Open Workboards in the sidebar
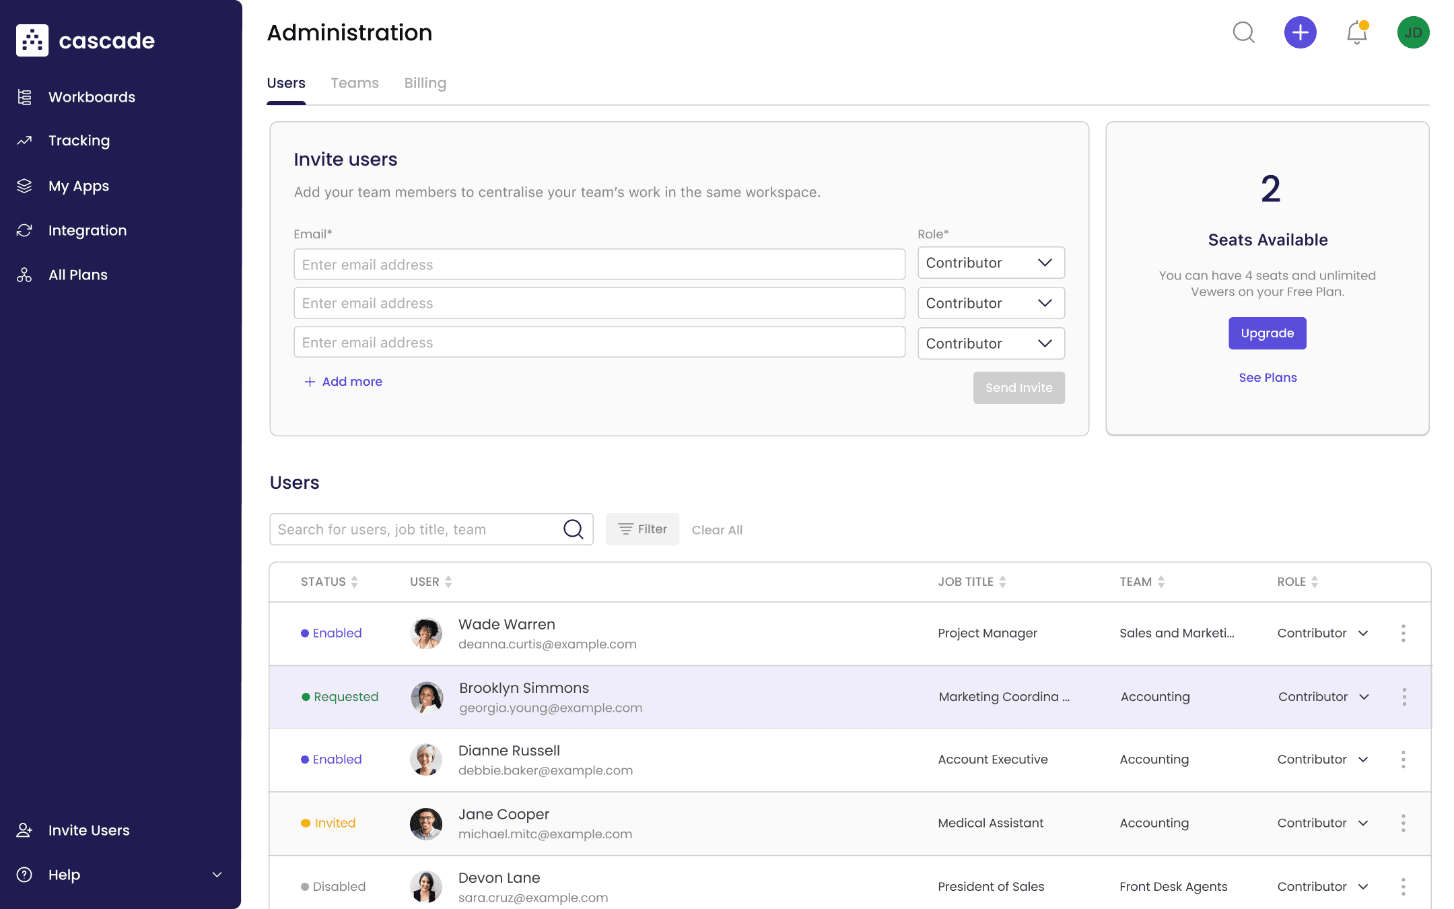1454x909 pixels. point(92,97)
